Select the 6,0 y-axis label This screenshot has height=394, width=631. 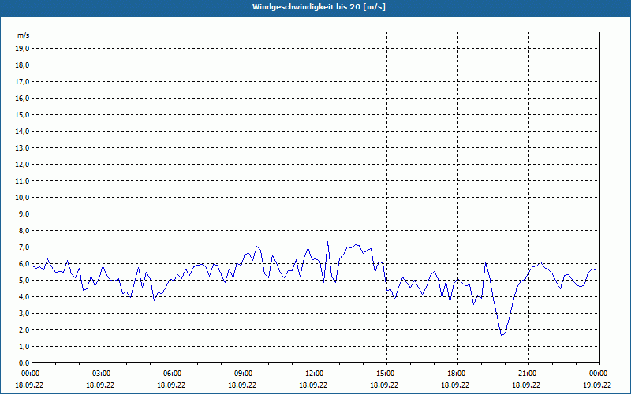point(24,264)
